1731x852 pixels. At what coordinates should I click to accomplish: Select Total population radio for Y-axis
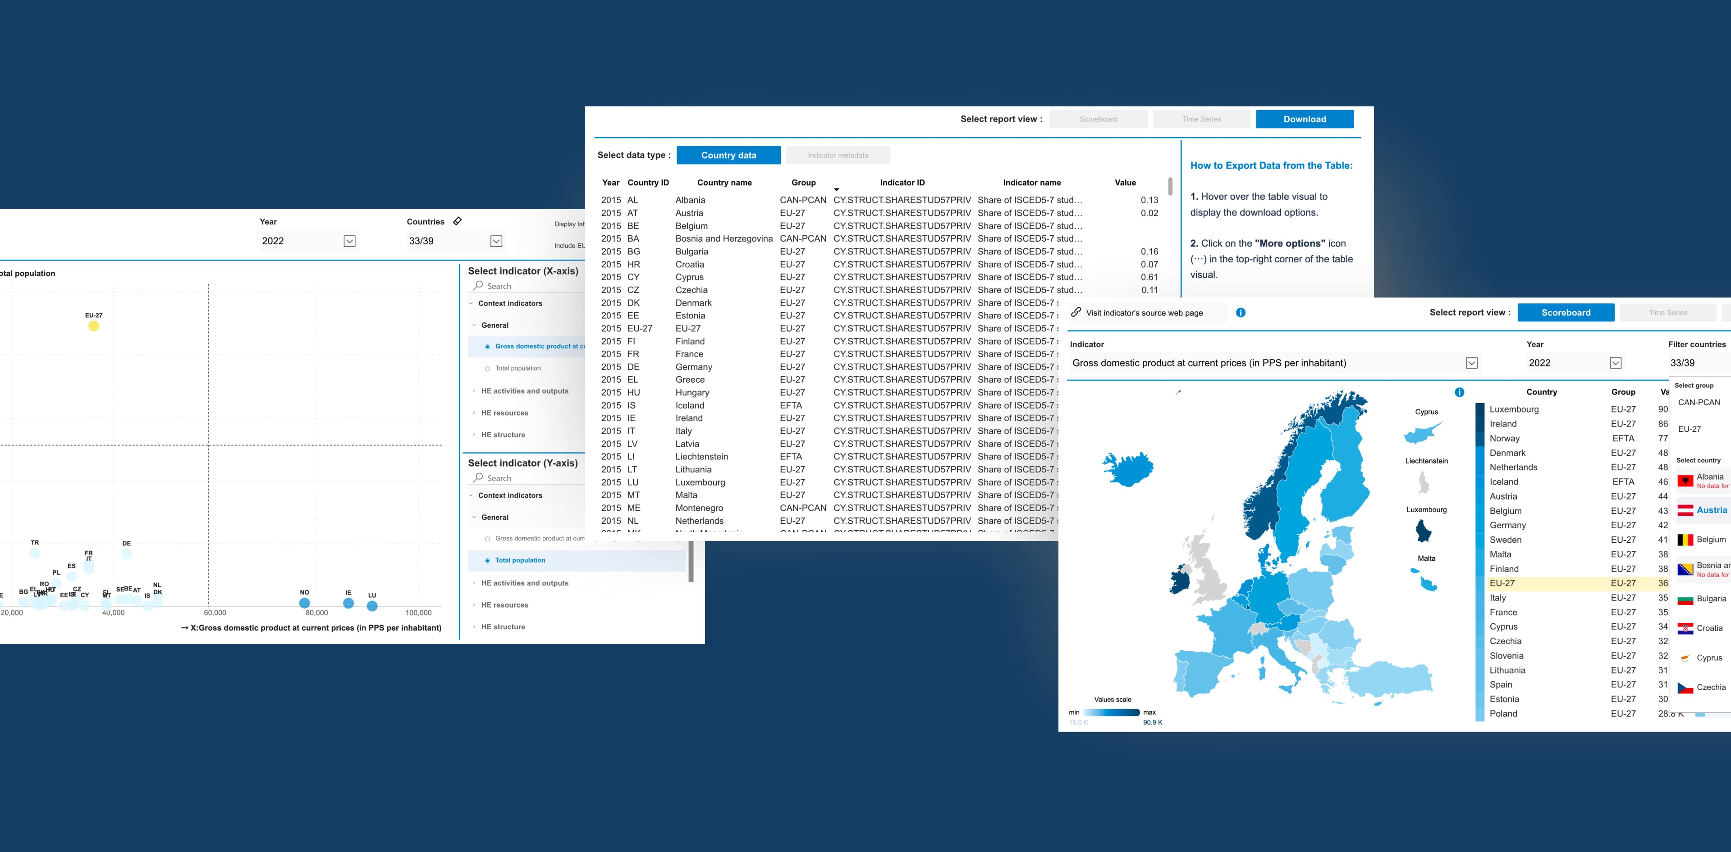click(x=487, y=560)
